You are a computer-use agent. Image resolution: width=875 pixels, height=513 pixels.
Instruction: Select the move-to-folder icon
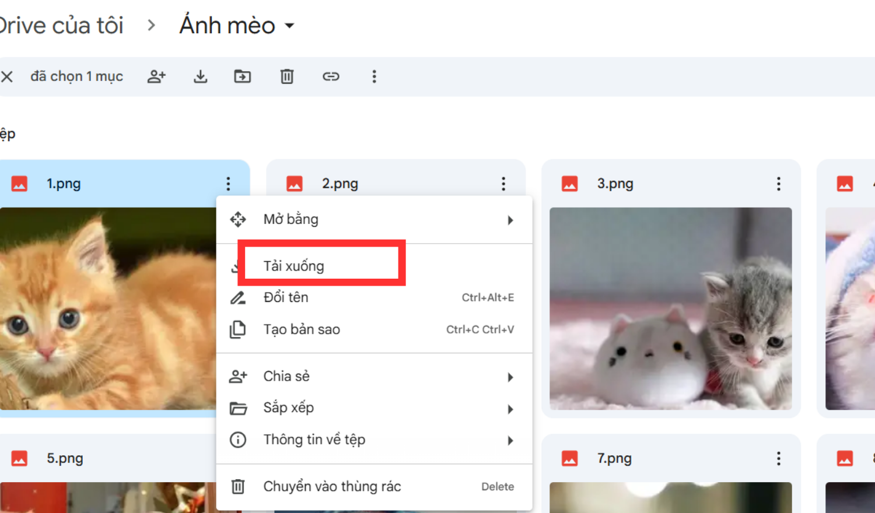point(242,76)
